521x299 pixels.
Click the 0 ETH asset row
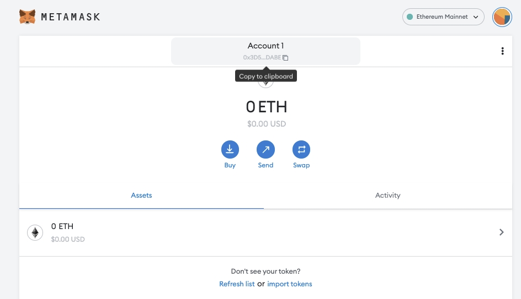coord(265,232)
